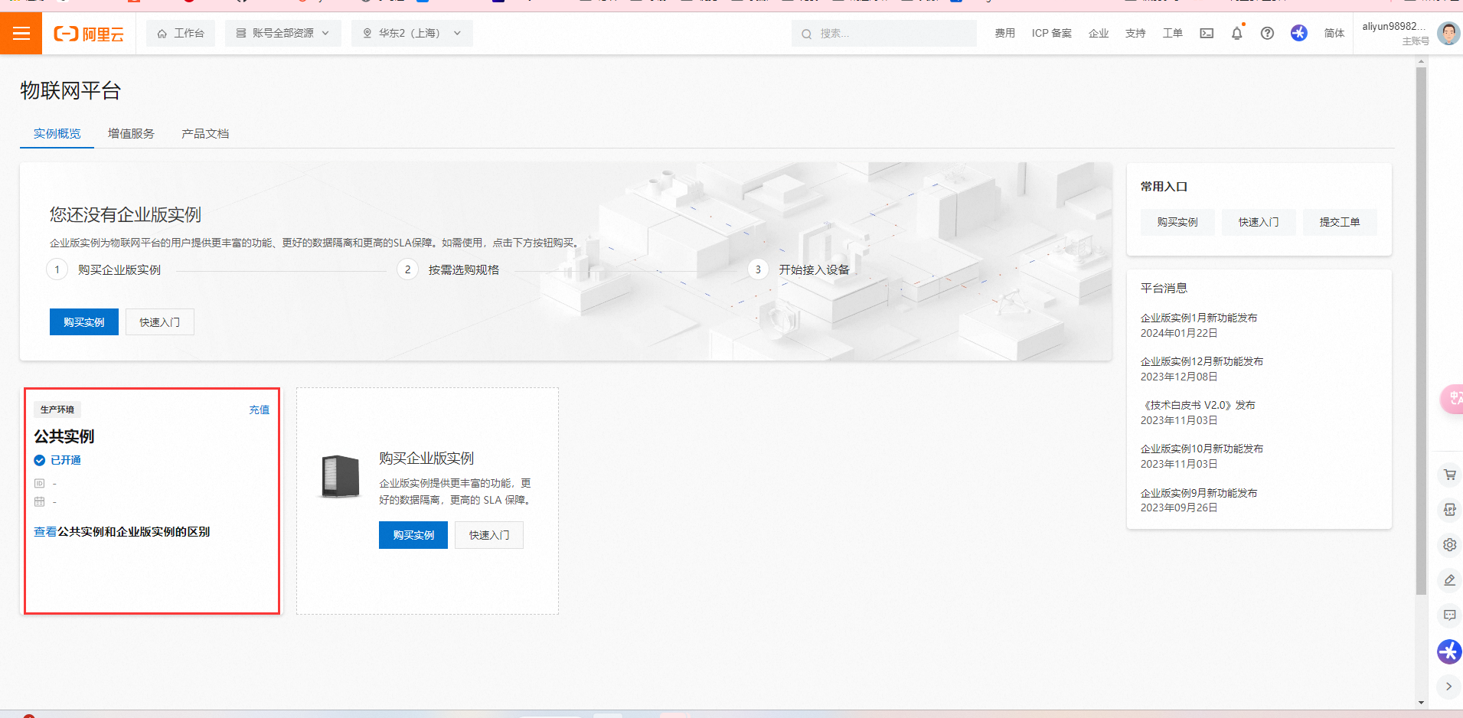Expand the 账号全部资源 resource dropdown
This screenshot has height=718, width=1463.
[283, 34]
